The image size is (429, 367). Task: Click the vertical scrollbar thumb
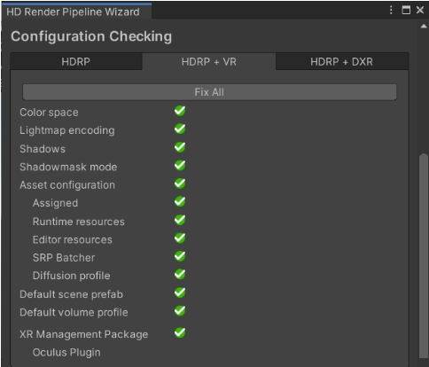424,256
